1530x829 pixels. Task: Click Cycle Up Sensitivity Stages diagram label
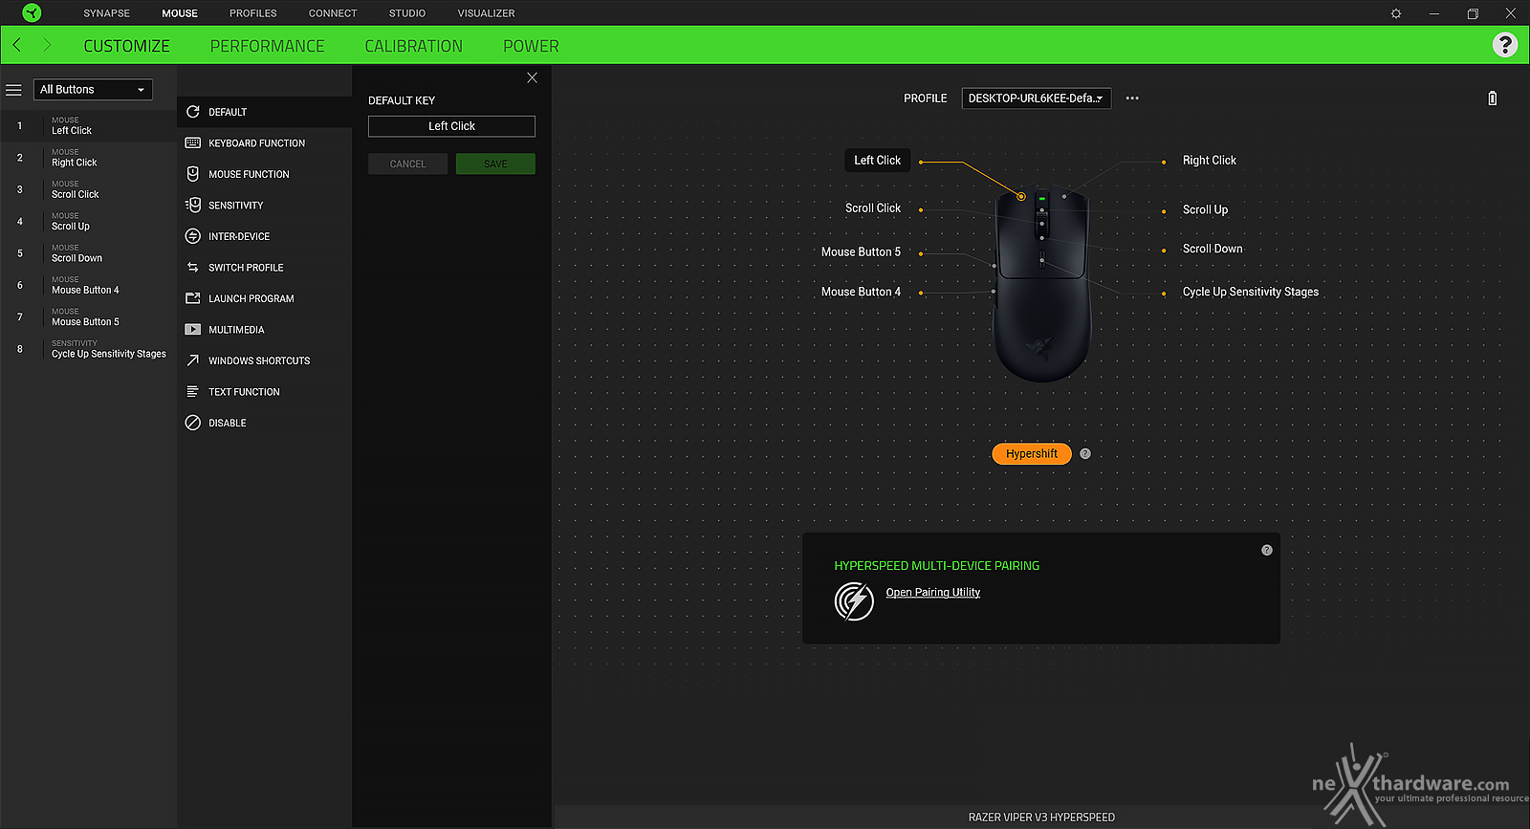[x=1251, y=292]
